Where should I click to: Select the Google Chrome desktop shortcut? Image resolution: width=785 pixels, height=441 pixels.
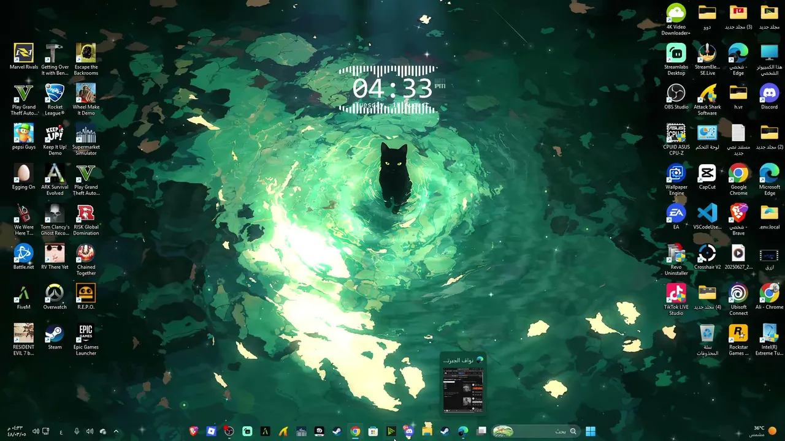(x=738, y=179)
